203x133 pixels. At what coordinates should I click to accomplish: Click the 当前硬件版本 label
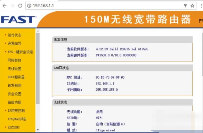tap(78, 55)
